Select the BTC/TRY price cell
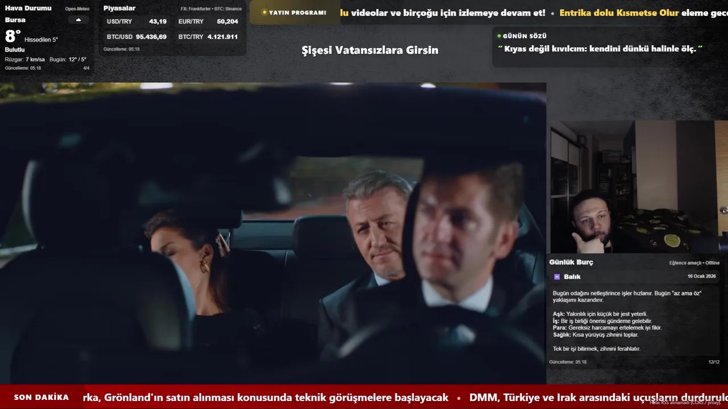728x409 pixels. [x=208, y=36]
